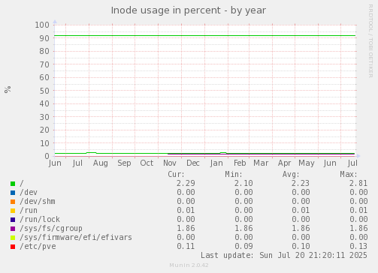This screenshot has width=378, height=273.
Task: Click the 'Sep' month label on x-axis
Action: tap(124, 163)
